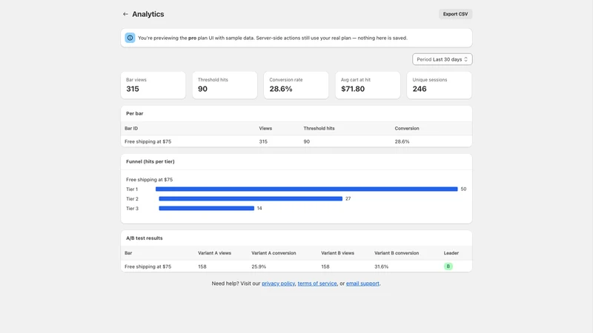This screenshot has height=333, width=593.
Task: Click the Export CSV button
Action: (x=455, y=14)
